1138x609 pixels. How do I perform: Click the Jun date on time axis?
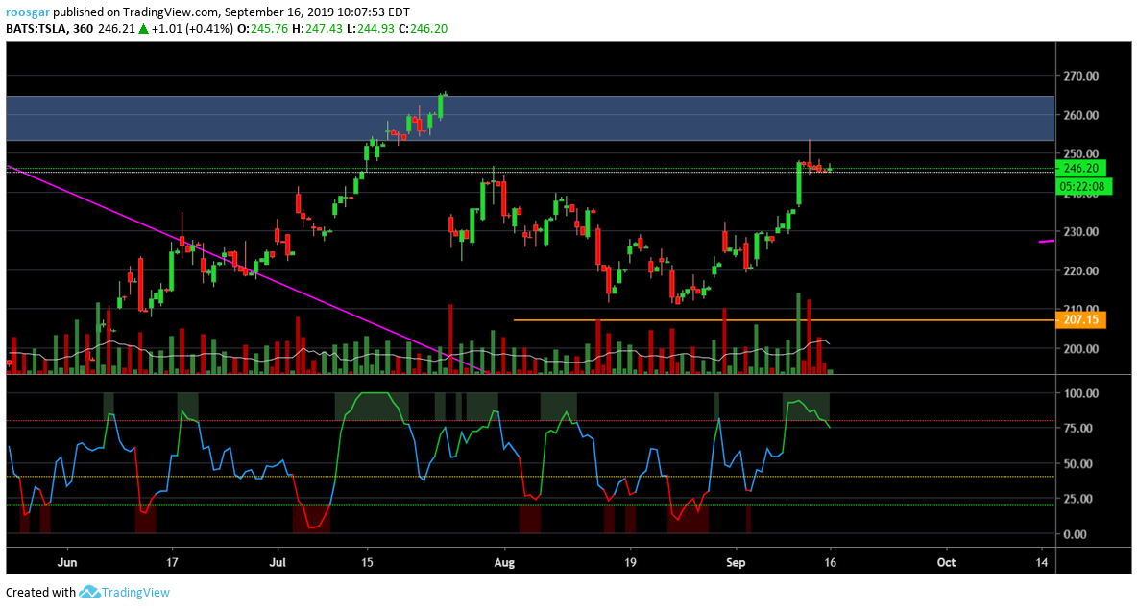coord(67,563)
